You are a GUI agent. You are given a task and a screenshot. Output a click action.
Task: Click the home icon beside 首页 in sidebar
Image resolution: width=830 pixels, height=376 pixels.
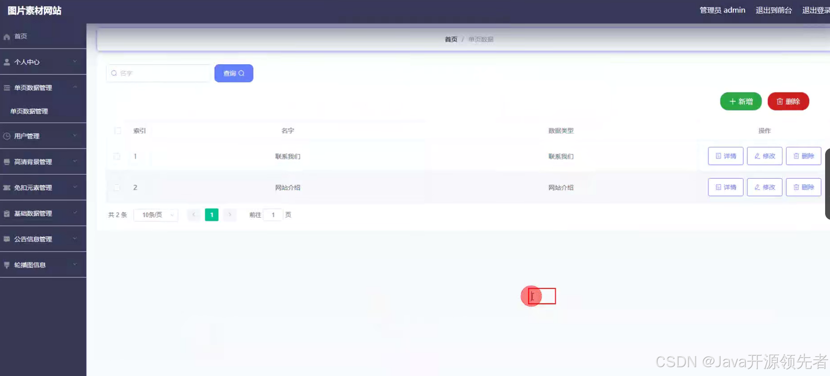7,37
